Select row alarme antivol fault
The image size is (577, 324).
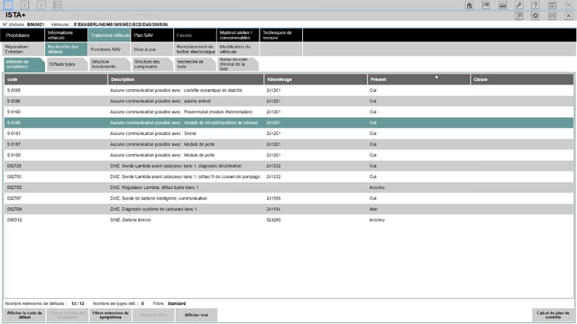[x=288, y=101]
